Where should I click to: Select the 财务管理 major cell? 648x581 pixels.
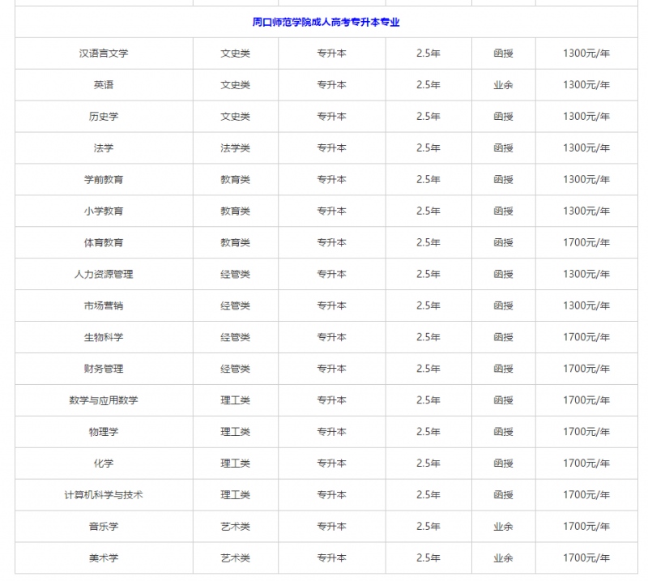click(x=104, y=369)
